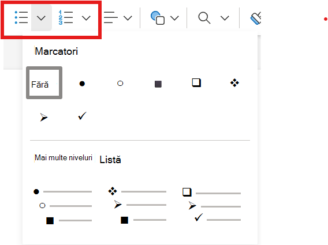Click the shapes icon
Viewport: 328px width, 245px height.
158,18
